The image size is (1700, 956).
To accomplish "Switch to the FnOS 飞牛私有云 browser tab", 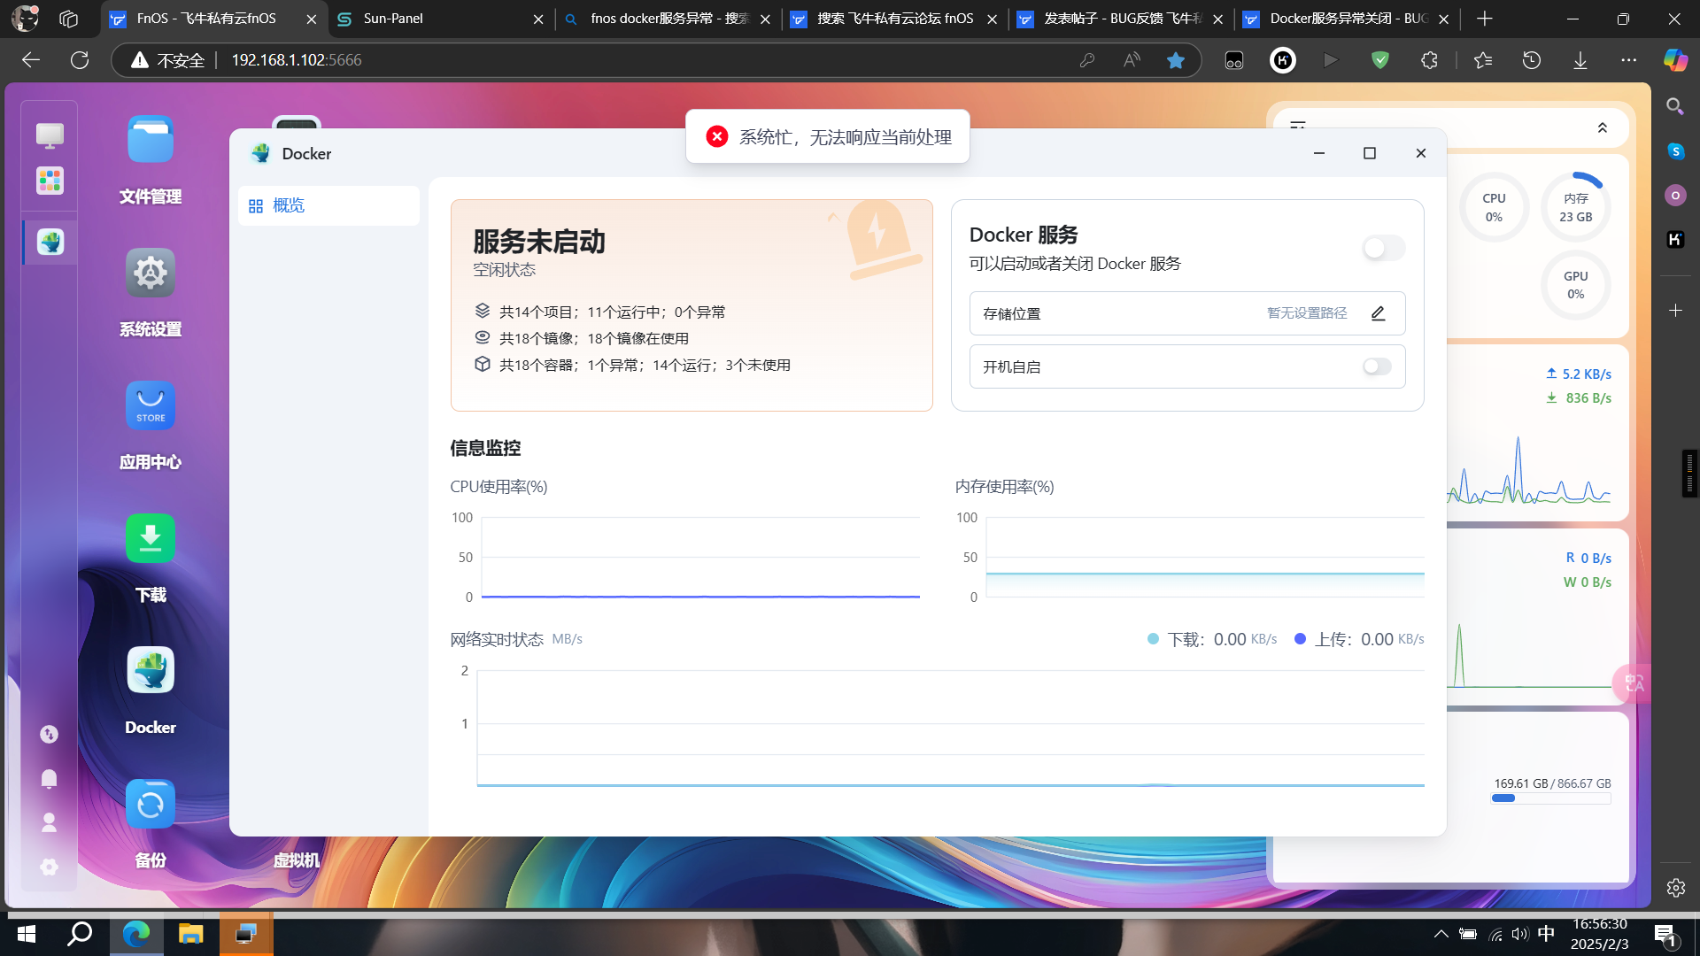I will (x=213, y=19).
